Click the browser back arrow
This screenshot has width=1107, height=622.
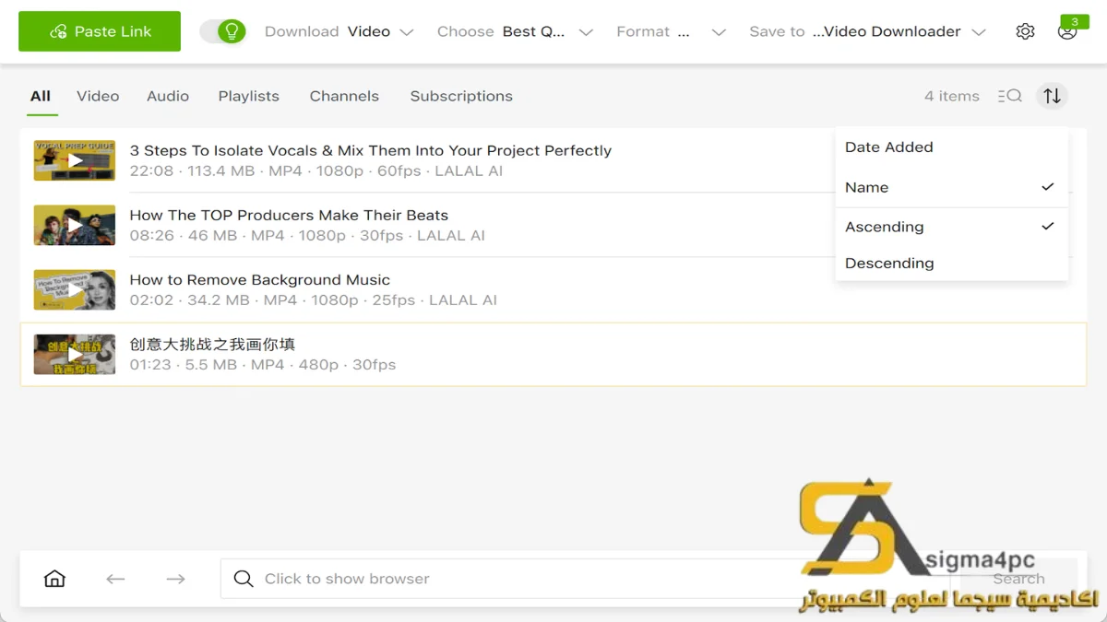tap(115, 579)
